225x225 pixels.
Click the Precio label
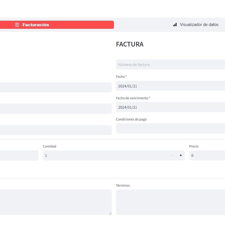point(194,146)
